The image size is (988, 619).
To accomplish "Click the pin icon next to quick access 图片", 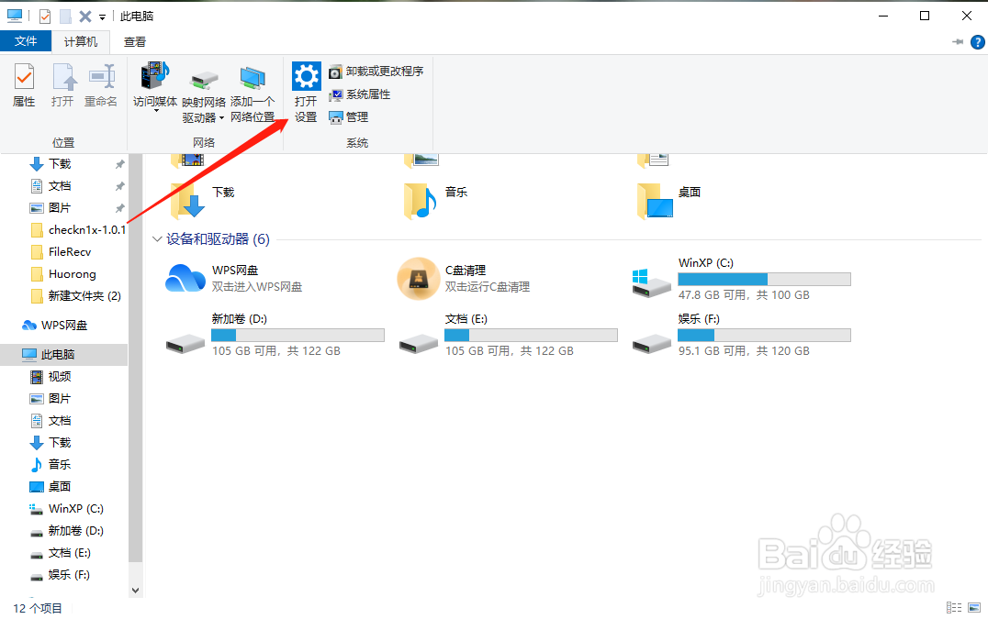I will click(119, 208).
